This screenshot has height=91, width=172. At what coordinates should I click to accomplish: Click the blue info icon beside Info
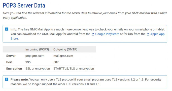click(7, 29)
